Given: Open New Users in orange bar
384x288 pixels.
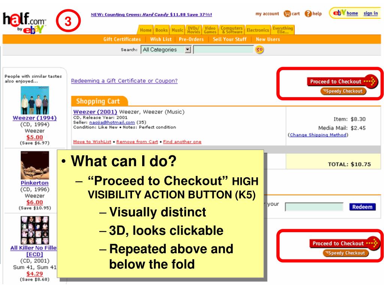Looking at the screenshot, I should [x=268, y=39].
